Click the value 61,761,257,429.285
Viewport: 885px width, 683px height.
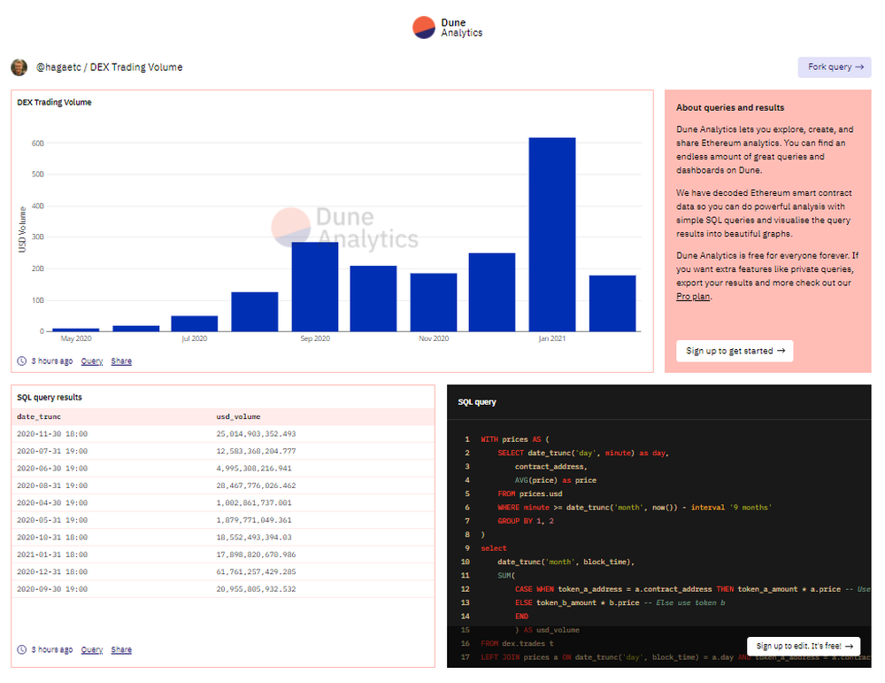click(257, 571)
